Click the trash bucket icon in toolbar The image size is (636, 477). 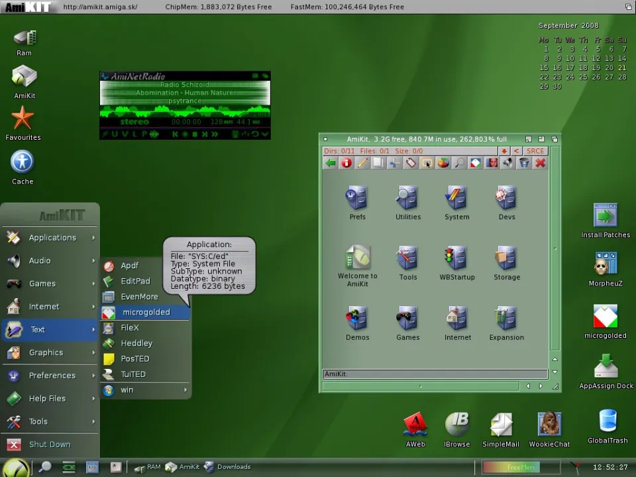click(x=524, y=163)
